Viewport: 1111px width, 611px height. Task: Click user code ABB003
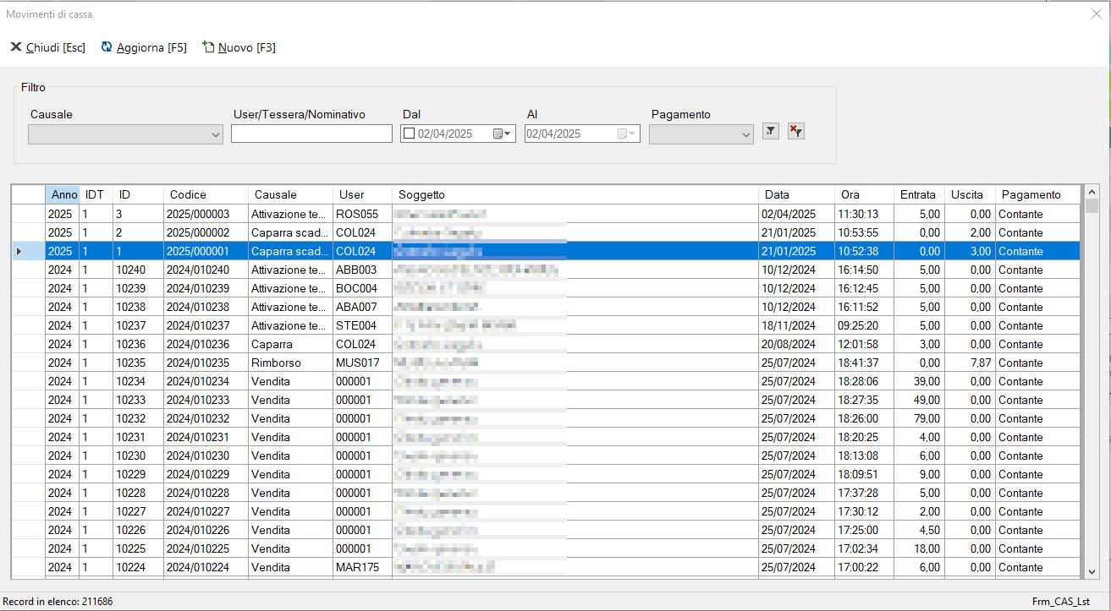[362, 270]
